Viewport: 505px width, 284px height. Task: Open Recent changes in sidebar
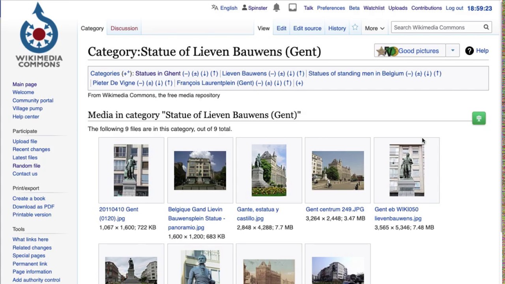point(31,149)
